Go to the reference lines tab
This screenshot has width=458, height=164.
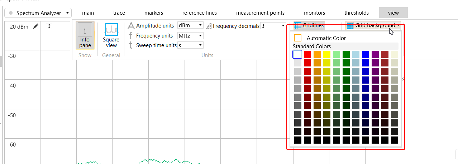[200, 13]
